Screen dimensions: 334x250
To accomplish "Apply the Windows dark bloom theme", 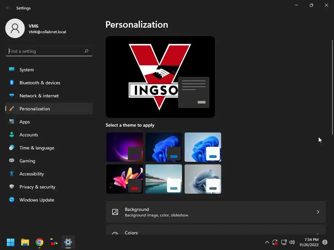I will click(x=164, y=147).
